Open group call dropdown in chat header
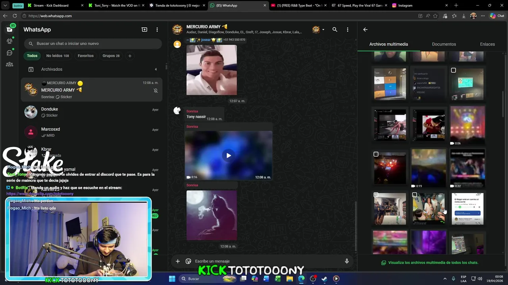Viewport: 508px width, 285px height. (318, 30)
